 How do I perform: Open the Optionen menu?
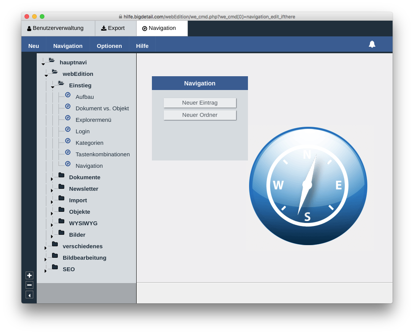coord(109,46)
